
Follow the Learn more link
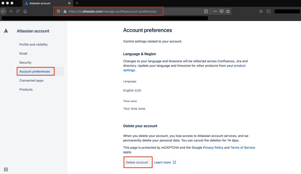point(162,162)
